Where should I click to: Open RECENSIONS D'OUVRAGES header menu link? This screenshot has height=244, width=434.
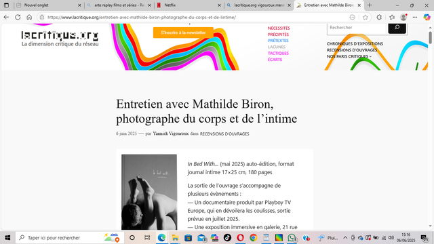352,50
